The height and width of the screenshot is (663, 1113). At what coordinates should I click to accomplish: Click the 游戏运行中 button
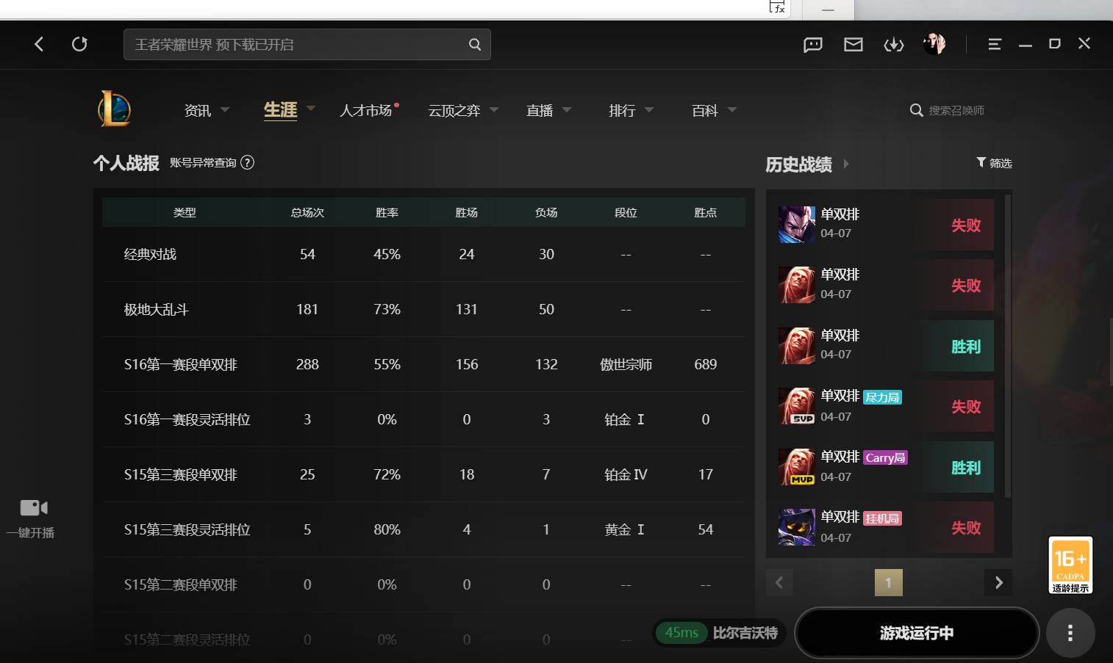pos(916,632)
